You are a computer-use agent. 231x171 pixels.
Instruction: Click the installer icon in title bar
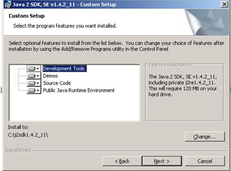[x=8, y=4]
